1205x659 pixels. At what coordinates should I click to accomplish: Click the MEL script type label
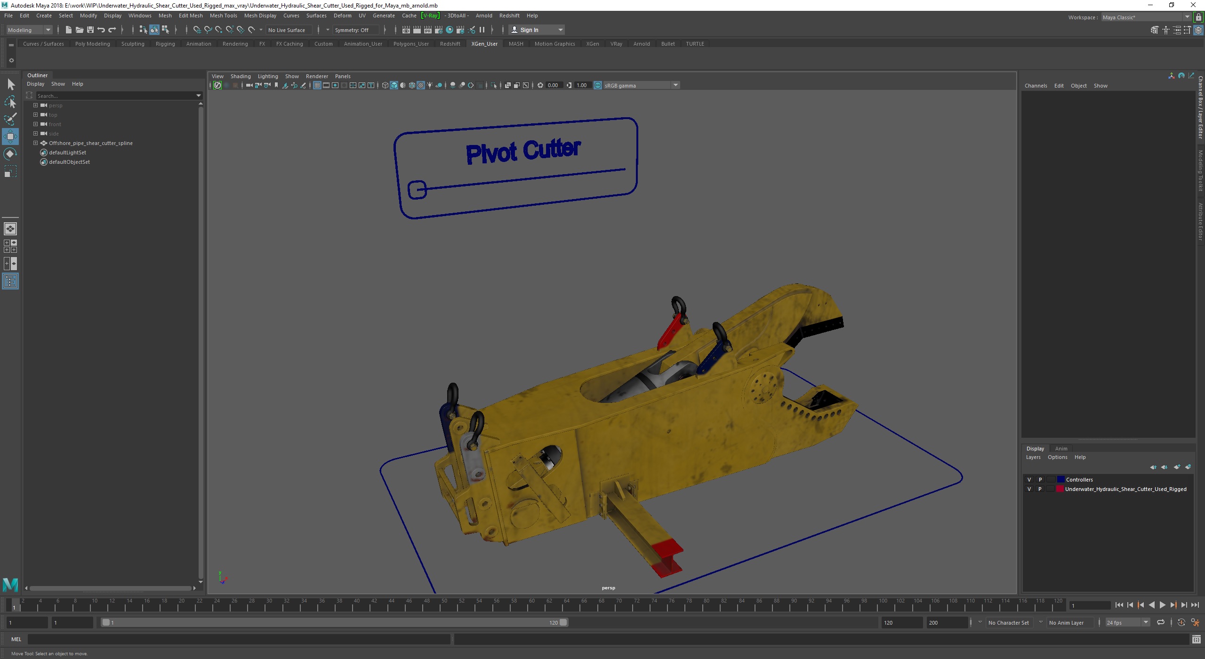pyautogui.click(x=16, y=639)
